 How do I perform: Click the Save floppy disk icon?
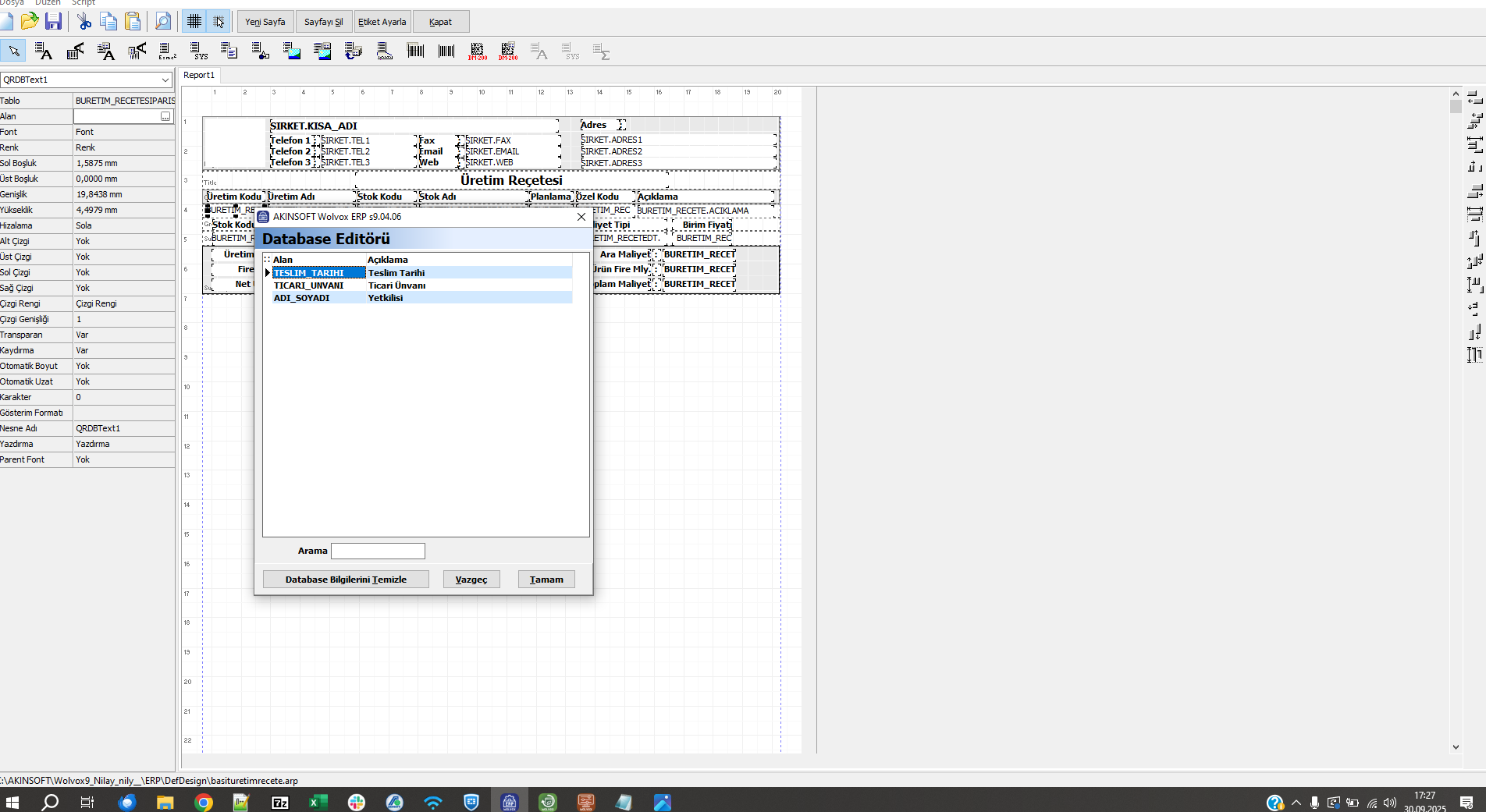pos(53,22)
